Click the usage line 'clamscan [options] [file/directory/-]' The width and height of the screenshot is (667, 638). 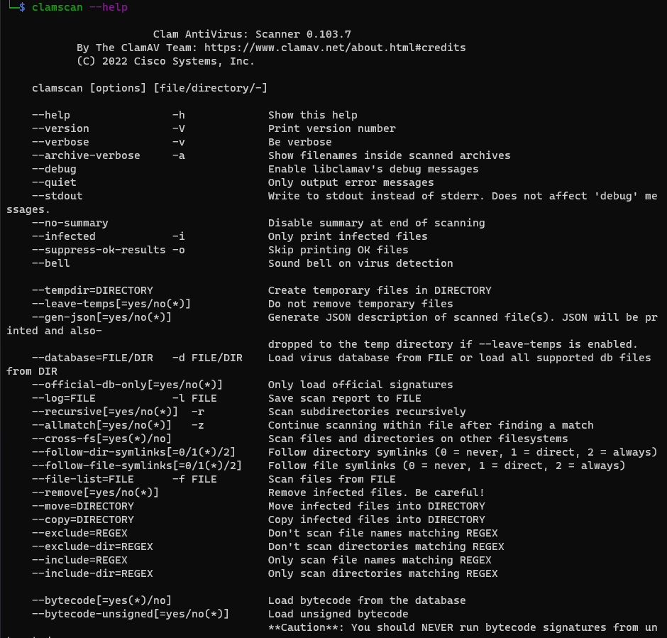click(150, 88)
